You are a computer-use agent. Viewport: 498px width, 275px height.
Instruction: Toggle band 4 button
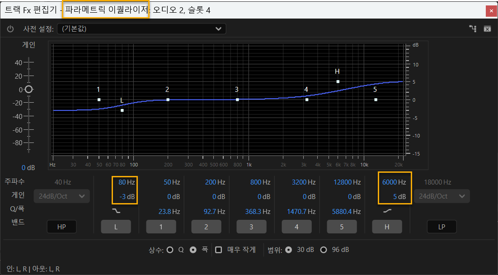[296, 227]
